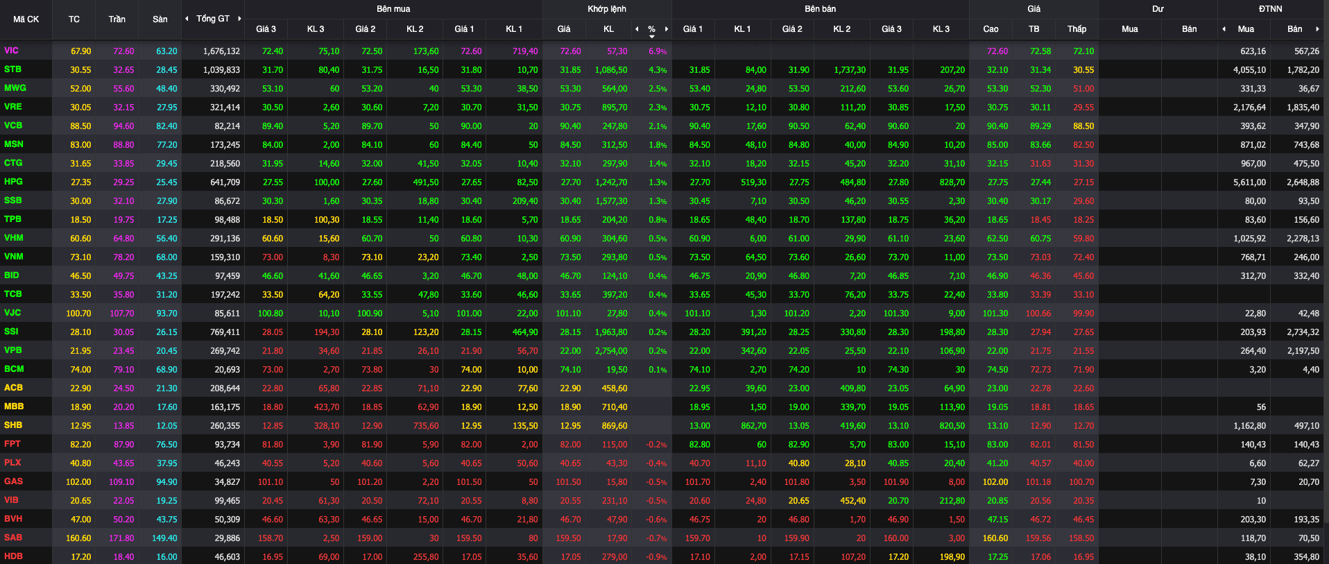Open the PLX stock symbol

click(x=12, y=463)
